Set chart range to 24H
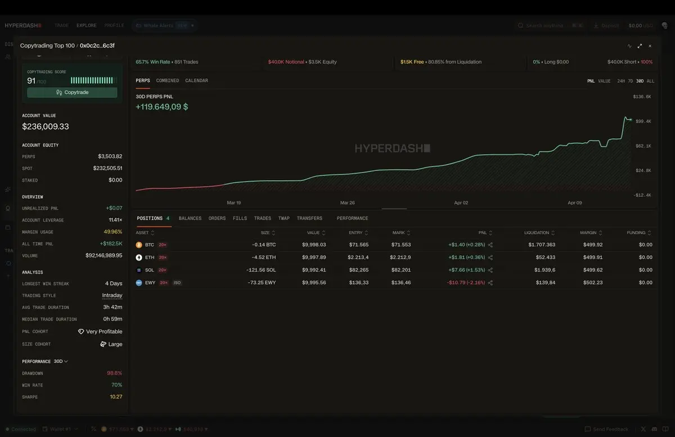 click(621, 81)
